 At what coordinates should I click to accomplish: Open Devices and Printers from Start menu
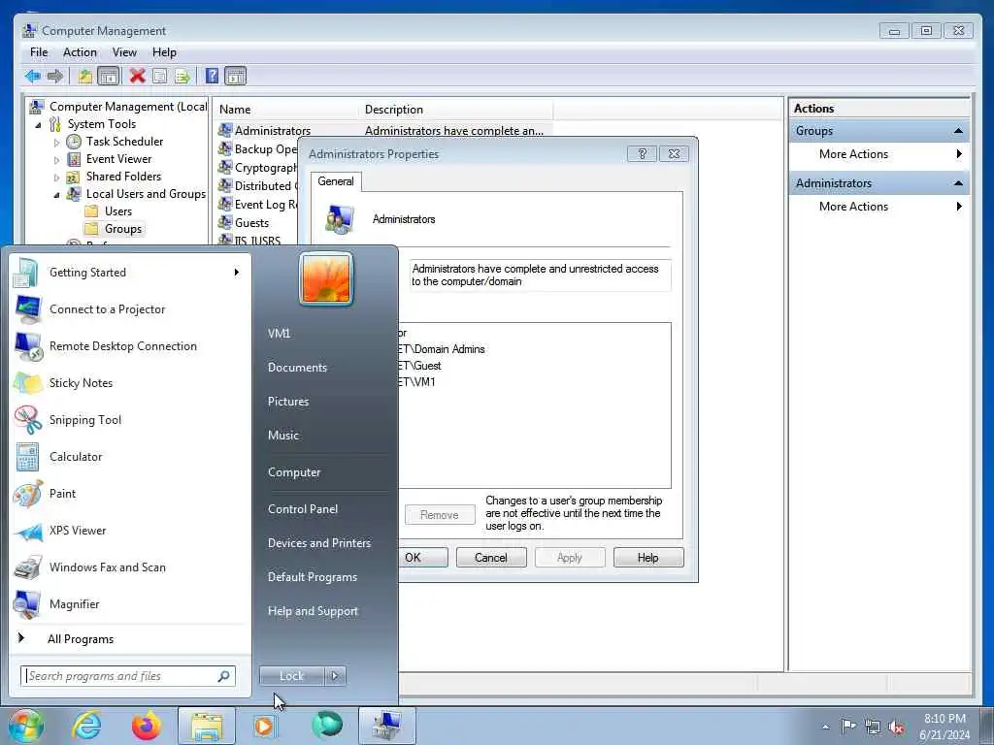(x=318, y=543)
